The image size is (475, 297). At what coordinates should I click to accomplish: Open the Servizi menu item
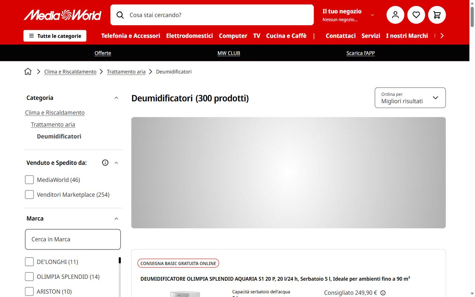[x=371, y=36]
